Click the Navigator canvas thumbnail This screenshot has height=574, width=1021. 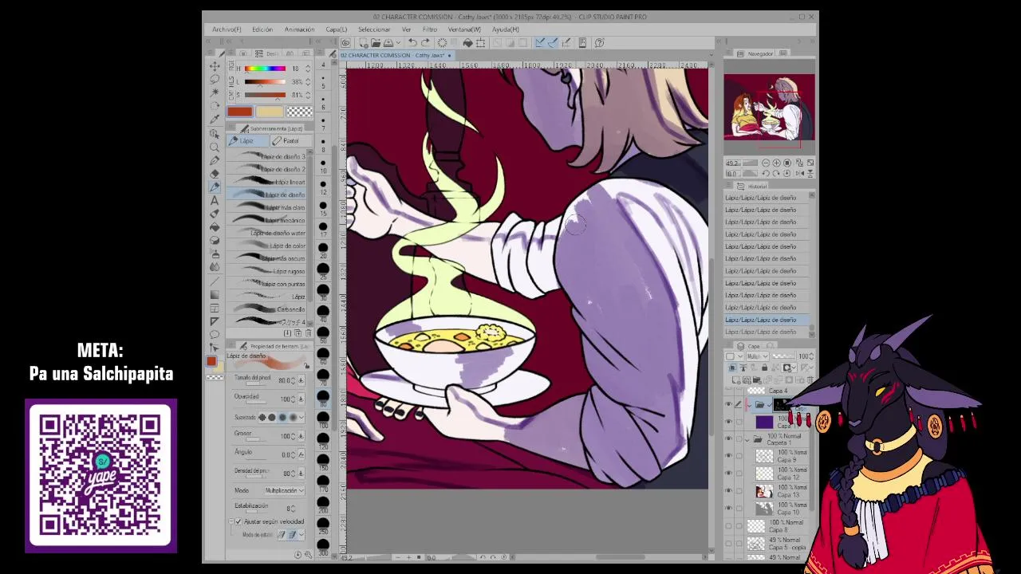click(x=769, y=107)
